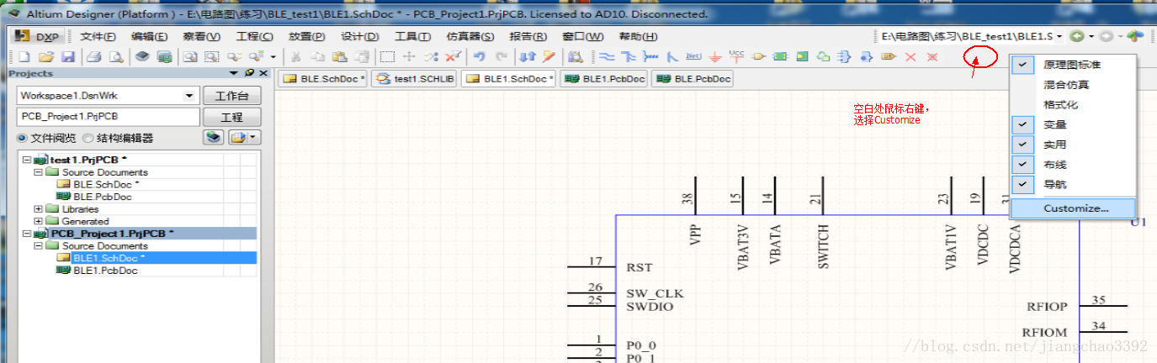Uncheck 布线 in the toolbar context menu
This screenshot has width=1157, height=363.
coord(1055,165)
